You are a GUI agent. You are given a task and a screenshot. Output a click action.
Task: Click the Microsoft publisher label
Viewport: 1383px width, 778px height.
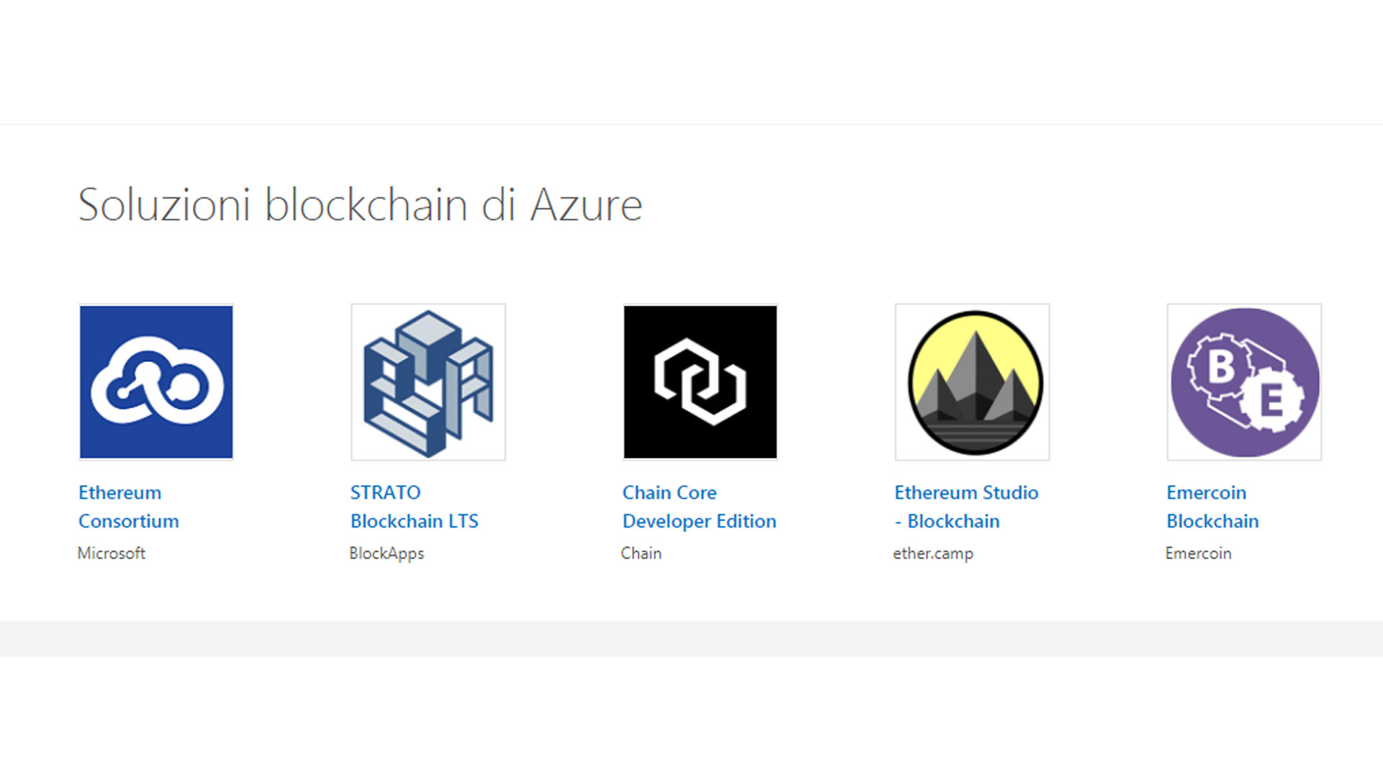click(x=112, y=553)
